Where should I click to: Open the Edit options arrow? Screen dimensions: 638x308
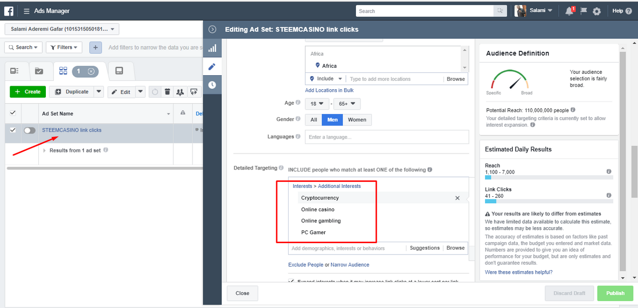coord(140,92)
